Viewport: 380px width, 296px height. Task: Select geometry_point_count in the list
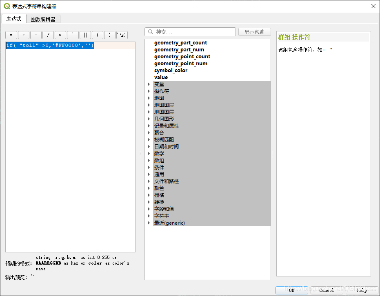[x=182, y=57]
